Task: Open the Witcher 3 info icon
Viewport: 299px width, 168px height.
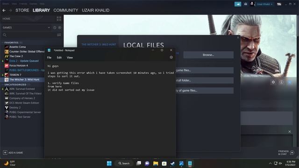Action: pyautogui.click(x=281, y=82)
